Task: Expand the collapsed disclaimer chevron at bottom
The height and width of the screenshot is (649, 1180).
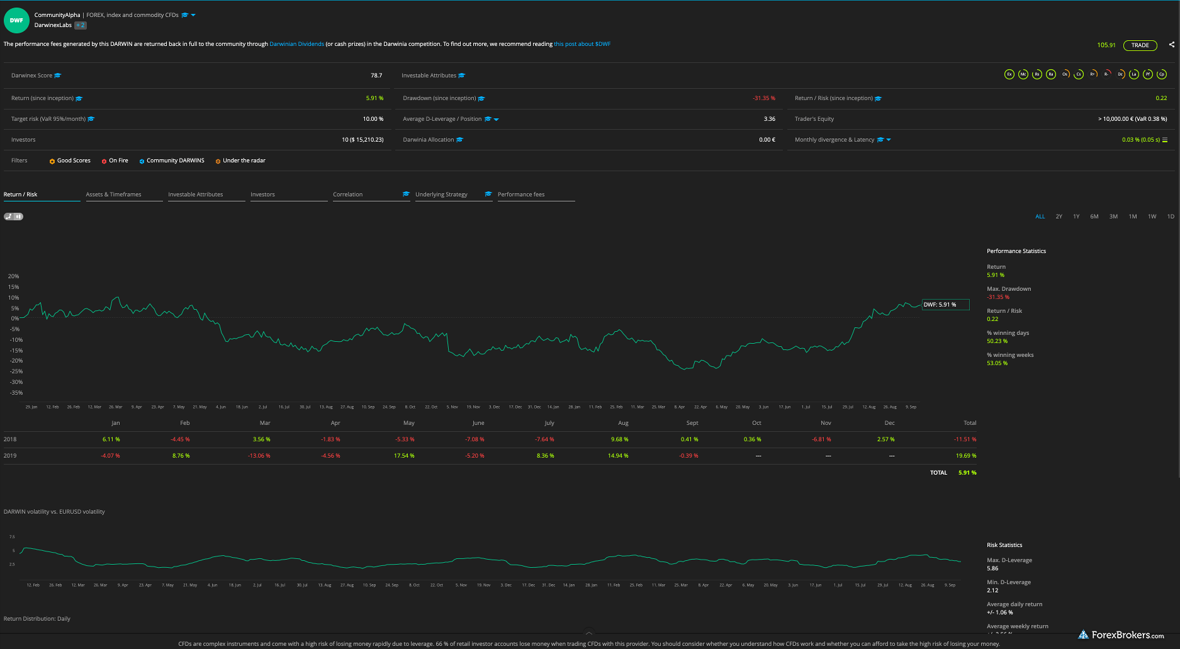Action: pyautogui.click(x=589, y=633)
